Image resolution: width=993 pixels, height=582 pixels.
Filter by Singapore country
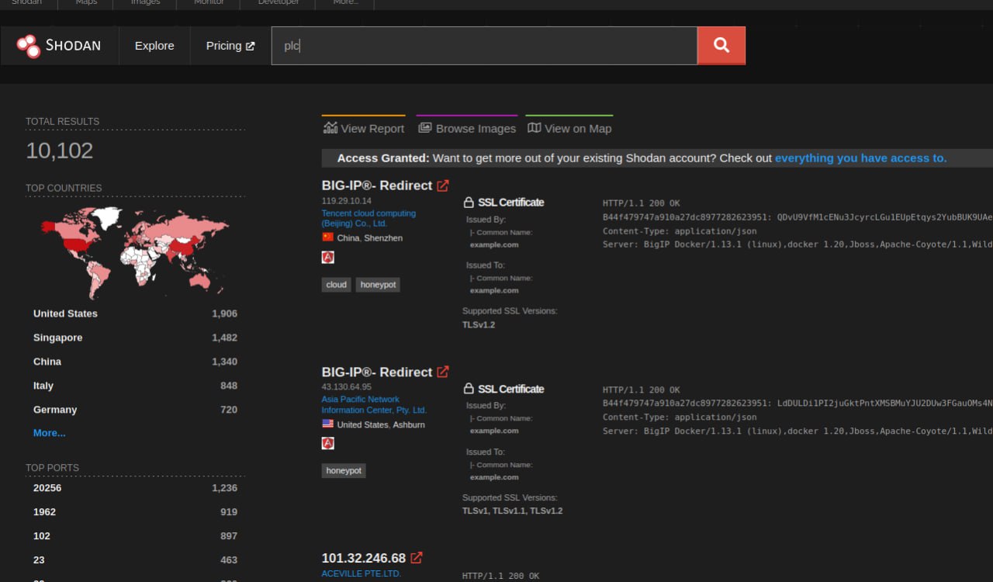[57, 338]
